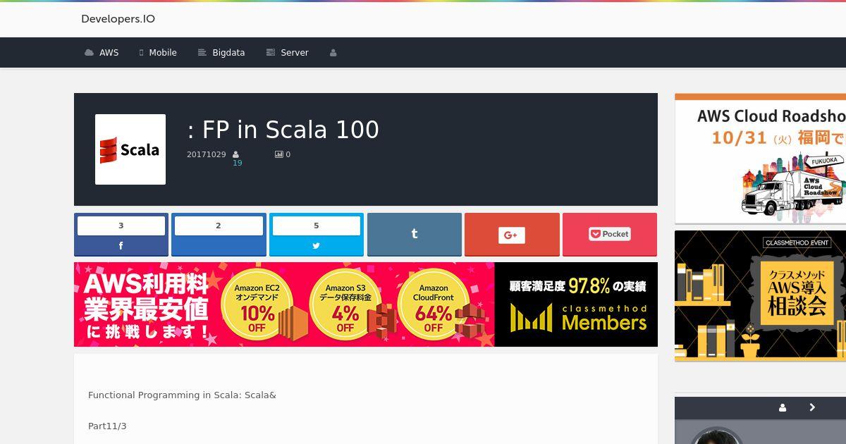The image size is (846, 444).
Task: Share the post on Tumblr
Action: point(415,235)
